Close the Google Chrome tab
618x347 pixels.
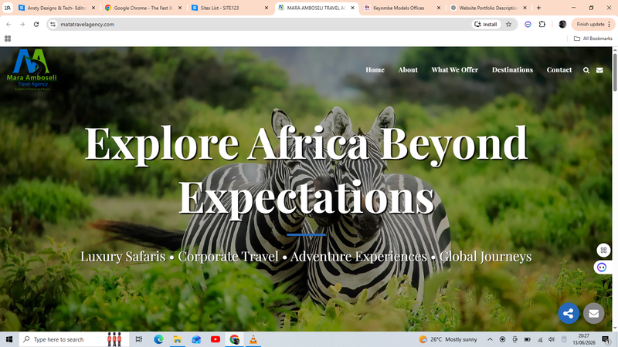pos(180,8)
